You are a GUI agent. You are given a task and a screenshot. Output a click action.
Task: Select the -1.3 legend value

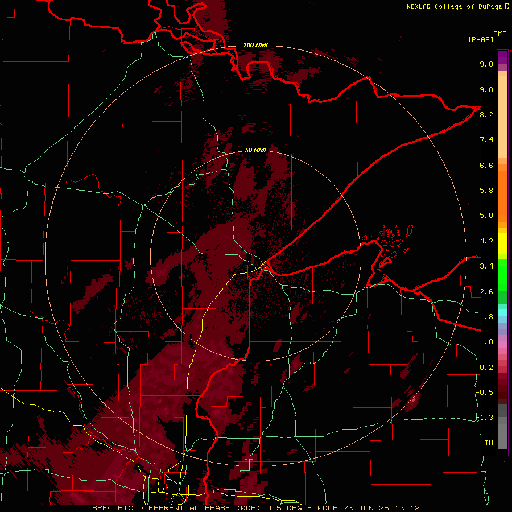[485, 418]
